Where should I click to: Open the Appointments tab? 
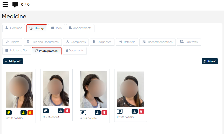tap(80, 28)
